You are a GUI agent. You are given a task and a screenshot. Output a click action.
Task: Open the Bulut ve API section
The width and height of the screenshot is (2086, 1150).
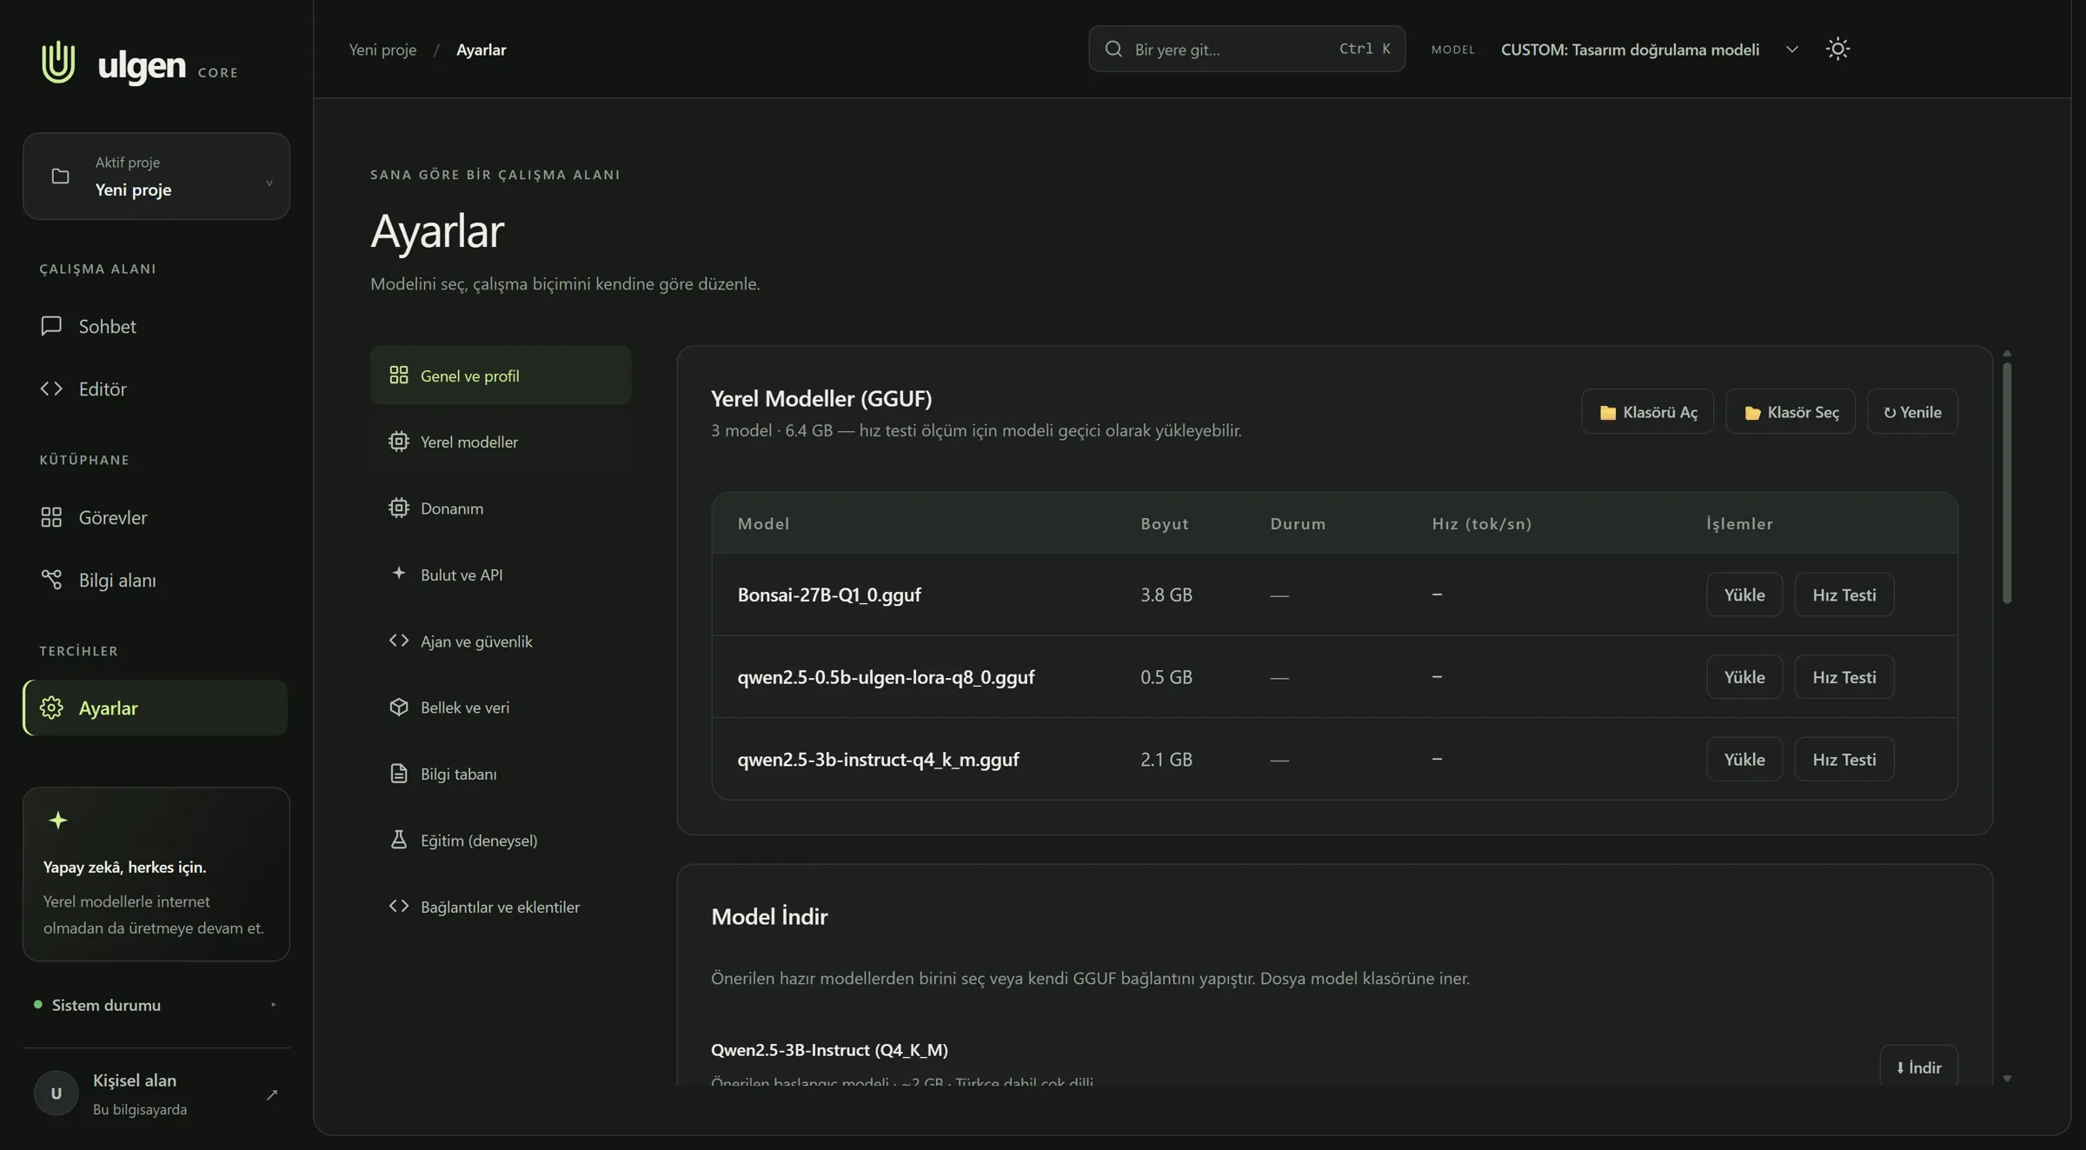tap(501, 575)
